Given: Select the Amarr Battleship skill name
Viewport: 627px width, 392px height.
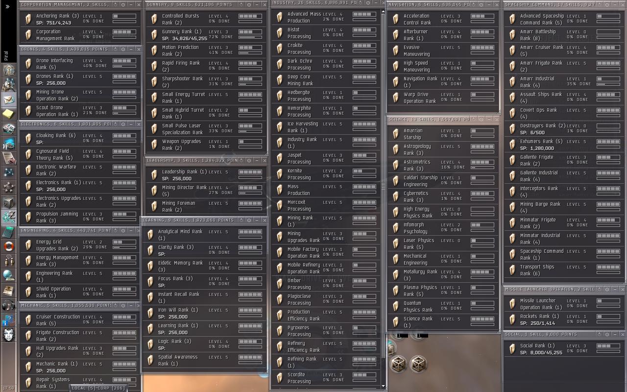Looking at the screenshot, I should click(x=538, y=35).
